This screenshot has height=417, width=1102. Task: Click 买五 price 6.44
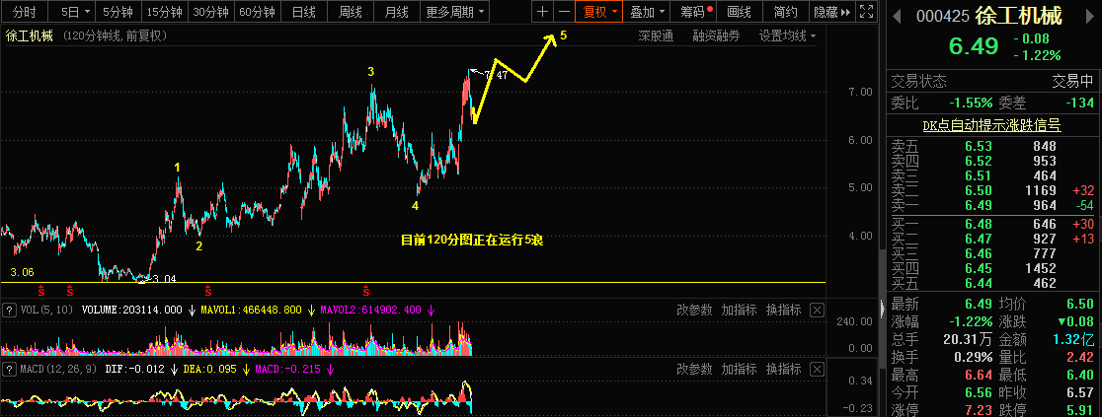(979, 283)
